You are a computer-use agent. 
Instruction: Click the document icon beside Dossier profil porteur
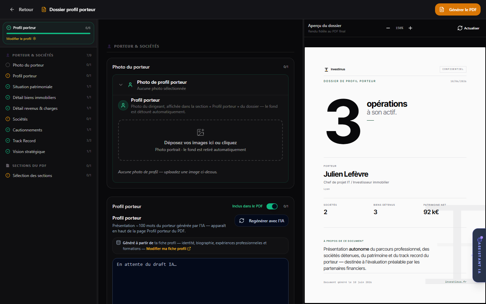44,9
